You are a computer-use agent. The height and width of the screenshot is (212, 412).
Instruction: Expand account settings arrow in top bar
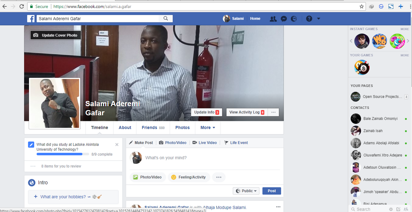coord(319,19)
